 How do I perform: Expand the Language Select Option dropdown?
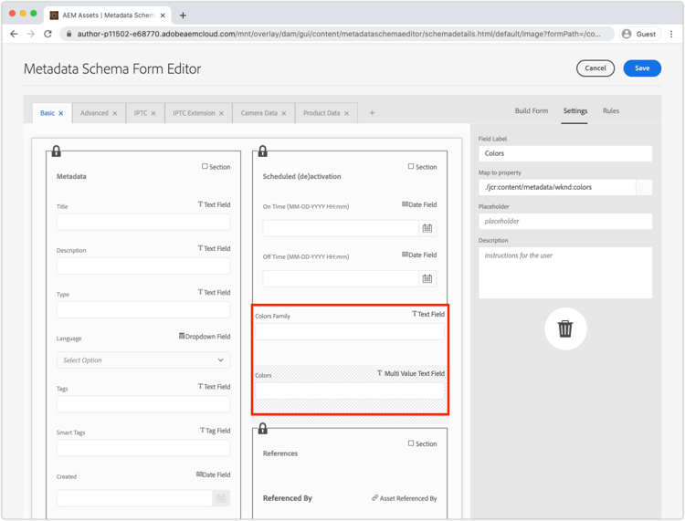tap(143, 360)
